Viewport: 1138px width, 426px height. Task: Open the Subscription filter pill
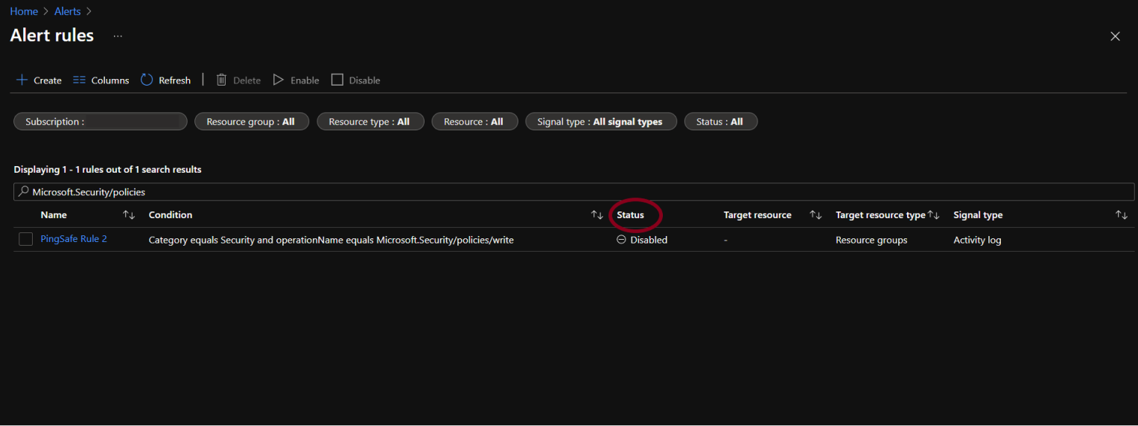pos(100,121)
